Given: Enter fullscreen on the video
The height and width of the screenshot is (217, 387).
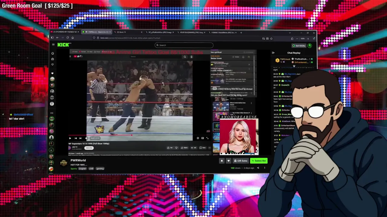Looking at the screenshot, I should [207, 138].
